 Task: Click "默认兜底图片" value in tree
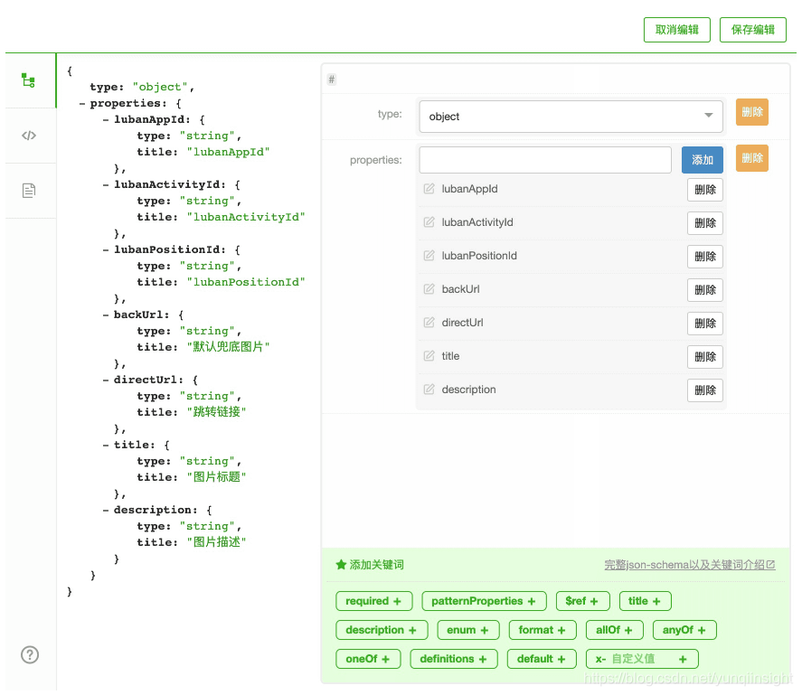(x=228, y=347)
